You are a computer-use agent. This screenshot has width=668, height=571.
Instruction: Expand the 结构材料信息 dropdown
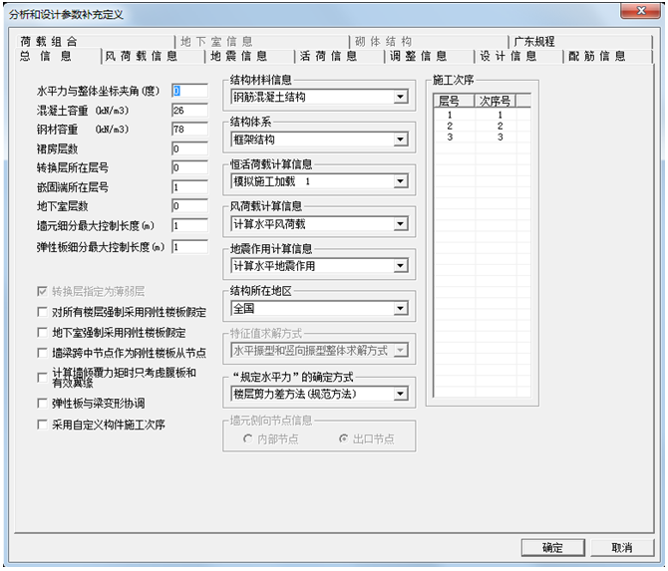[x=400, y=98]
